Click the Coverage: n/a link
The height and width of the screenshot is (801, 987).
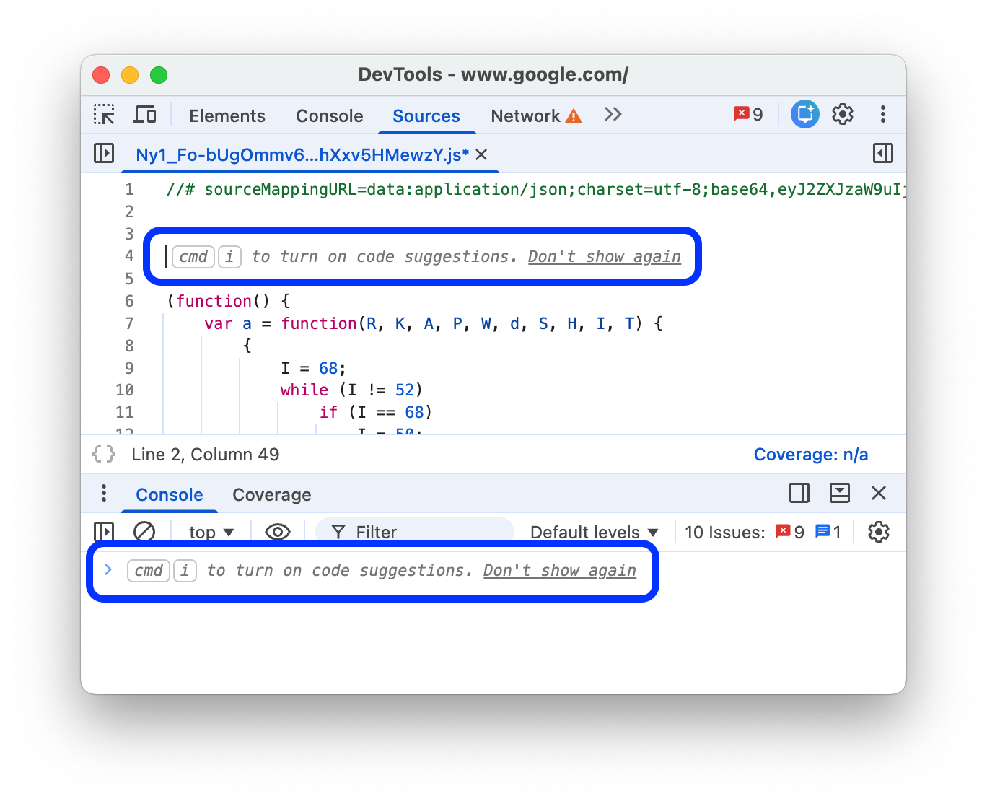(811, 454)
